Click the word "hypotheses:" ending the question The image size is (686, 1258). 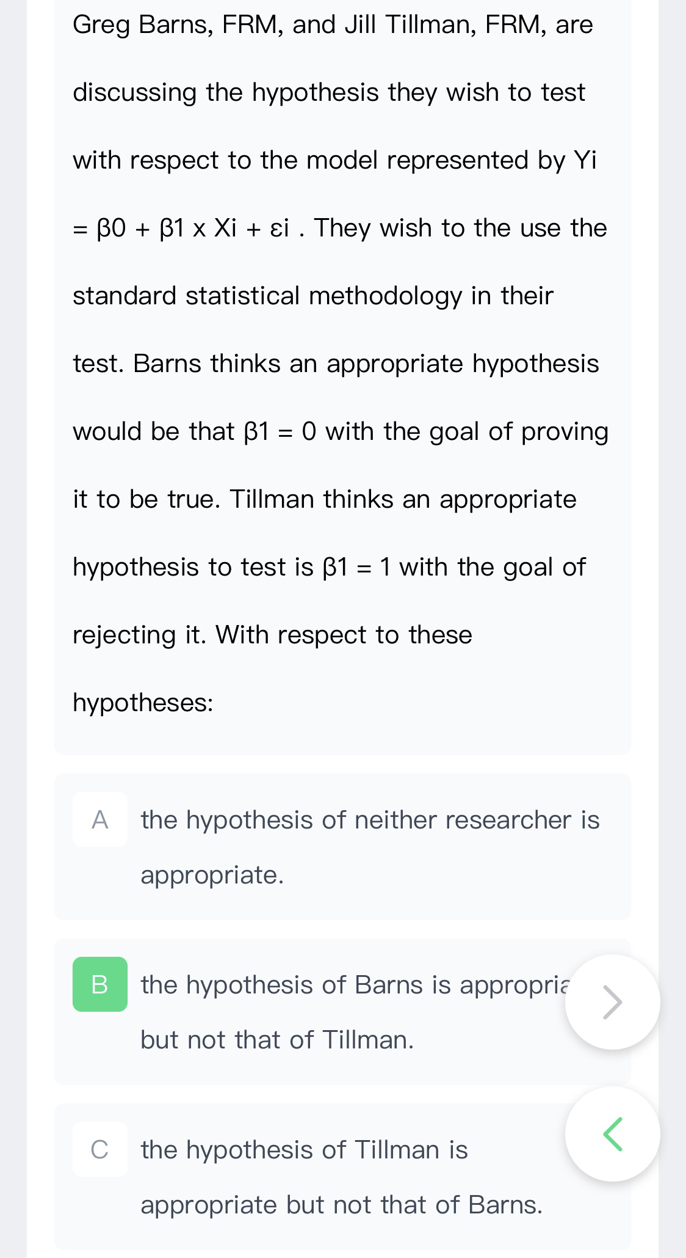(x=143, y=703)
